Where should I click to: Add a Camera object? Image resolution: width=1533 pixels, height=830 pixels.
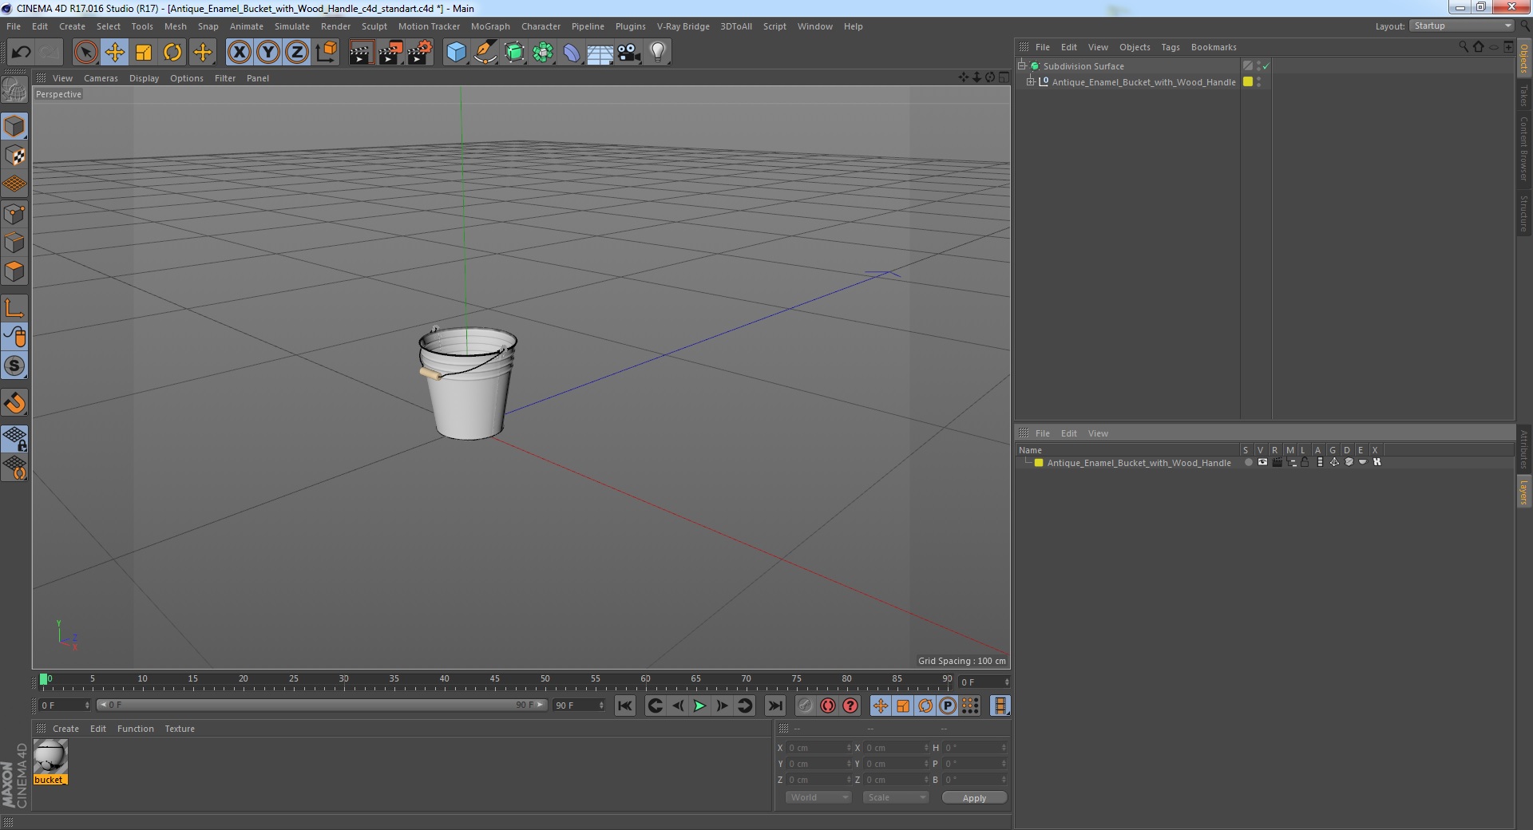click(629, 53)
